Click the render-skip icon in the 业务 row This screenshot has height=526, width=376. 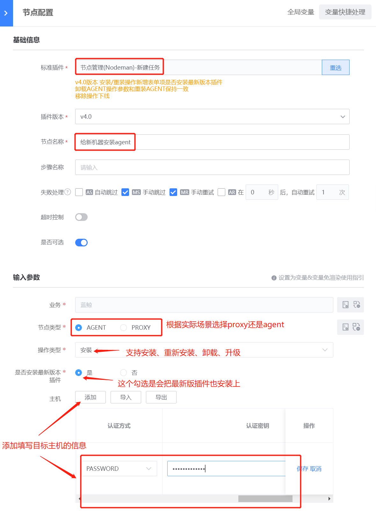357,305
